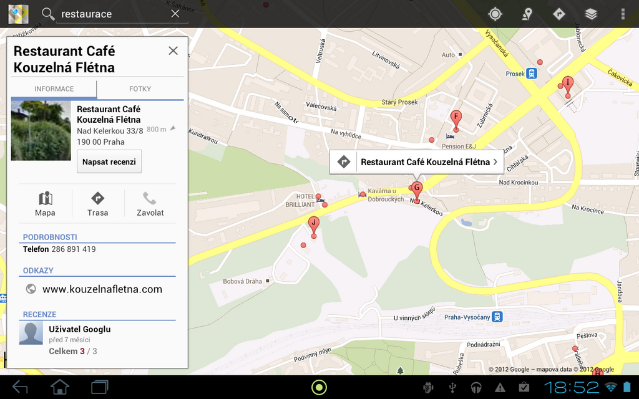Screen dimensions: 639x399
Task: Select map marker F
Action: coord(456,118)
